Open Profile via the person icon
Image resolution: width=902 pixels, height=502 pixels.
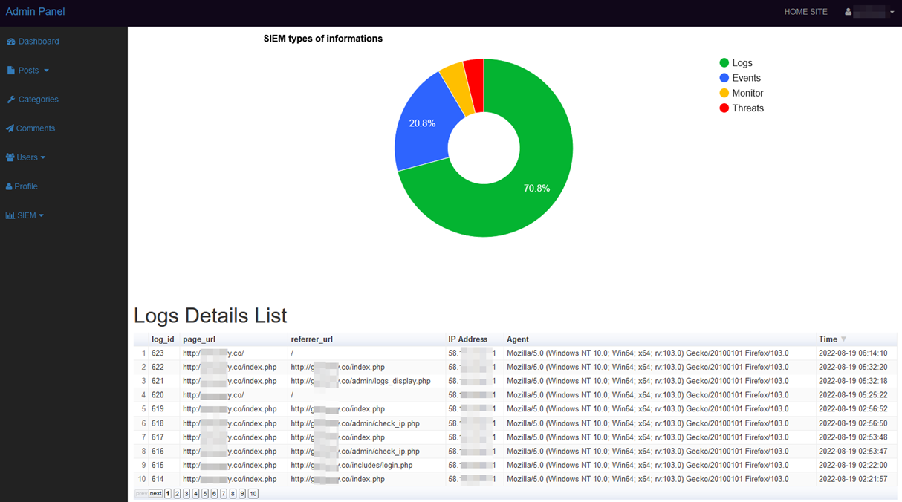point(9,186)
